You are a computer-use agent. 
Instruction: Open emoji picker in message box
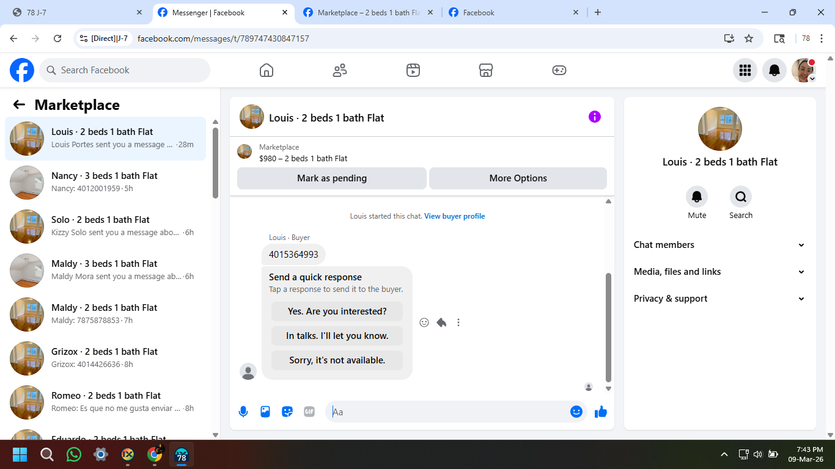pos(576,412)
